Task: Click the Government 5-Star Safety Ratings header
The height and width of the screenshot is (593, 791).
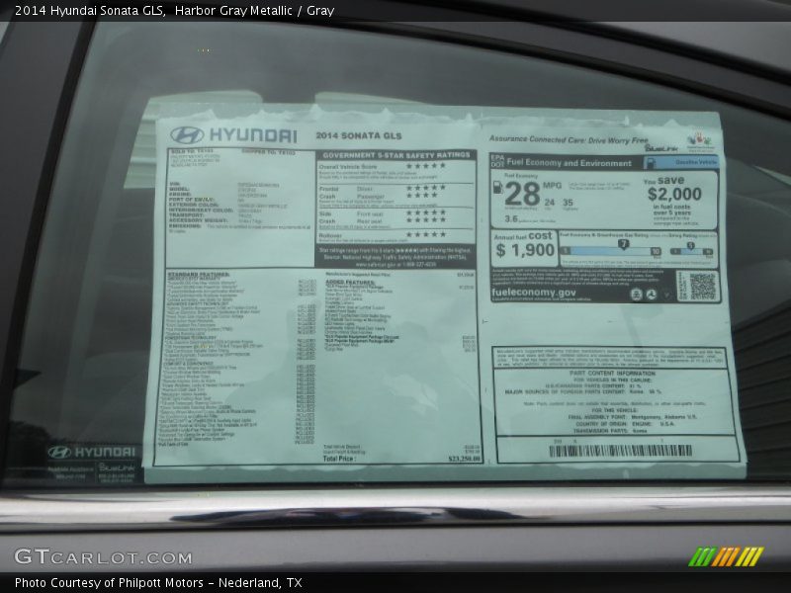Action: (x=395, y=155)
